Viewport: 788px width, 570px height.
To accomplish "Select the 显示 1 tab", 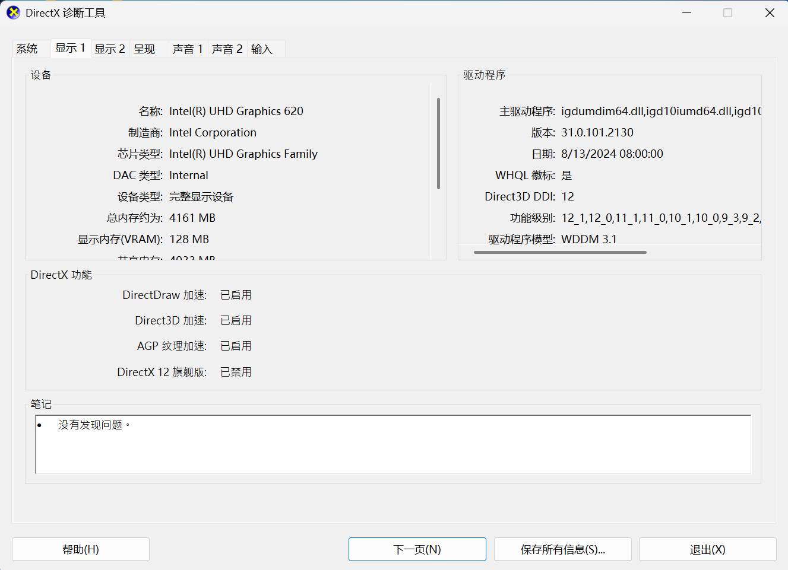I will tap(71, 47).
